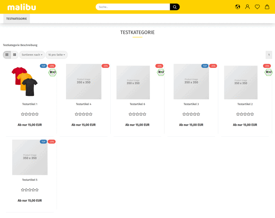Open the Testartikel 4 title link
This screenshot has width=275, height=218.
[84, 104]
